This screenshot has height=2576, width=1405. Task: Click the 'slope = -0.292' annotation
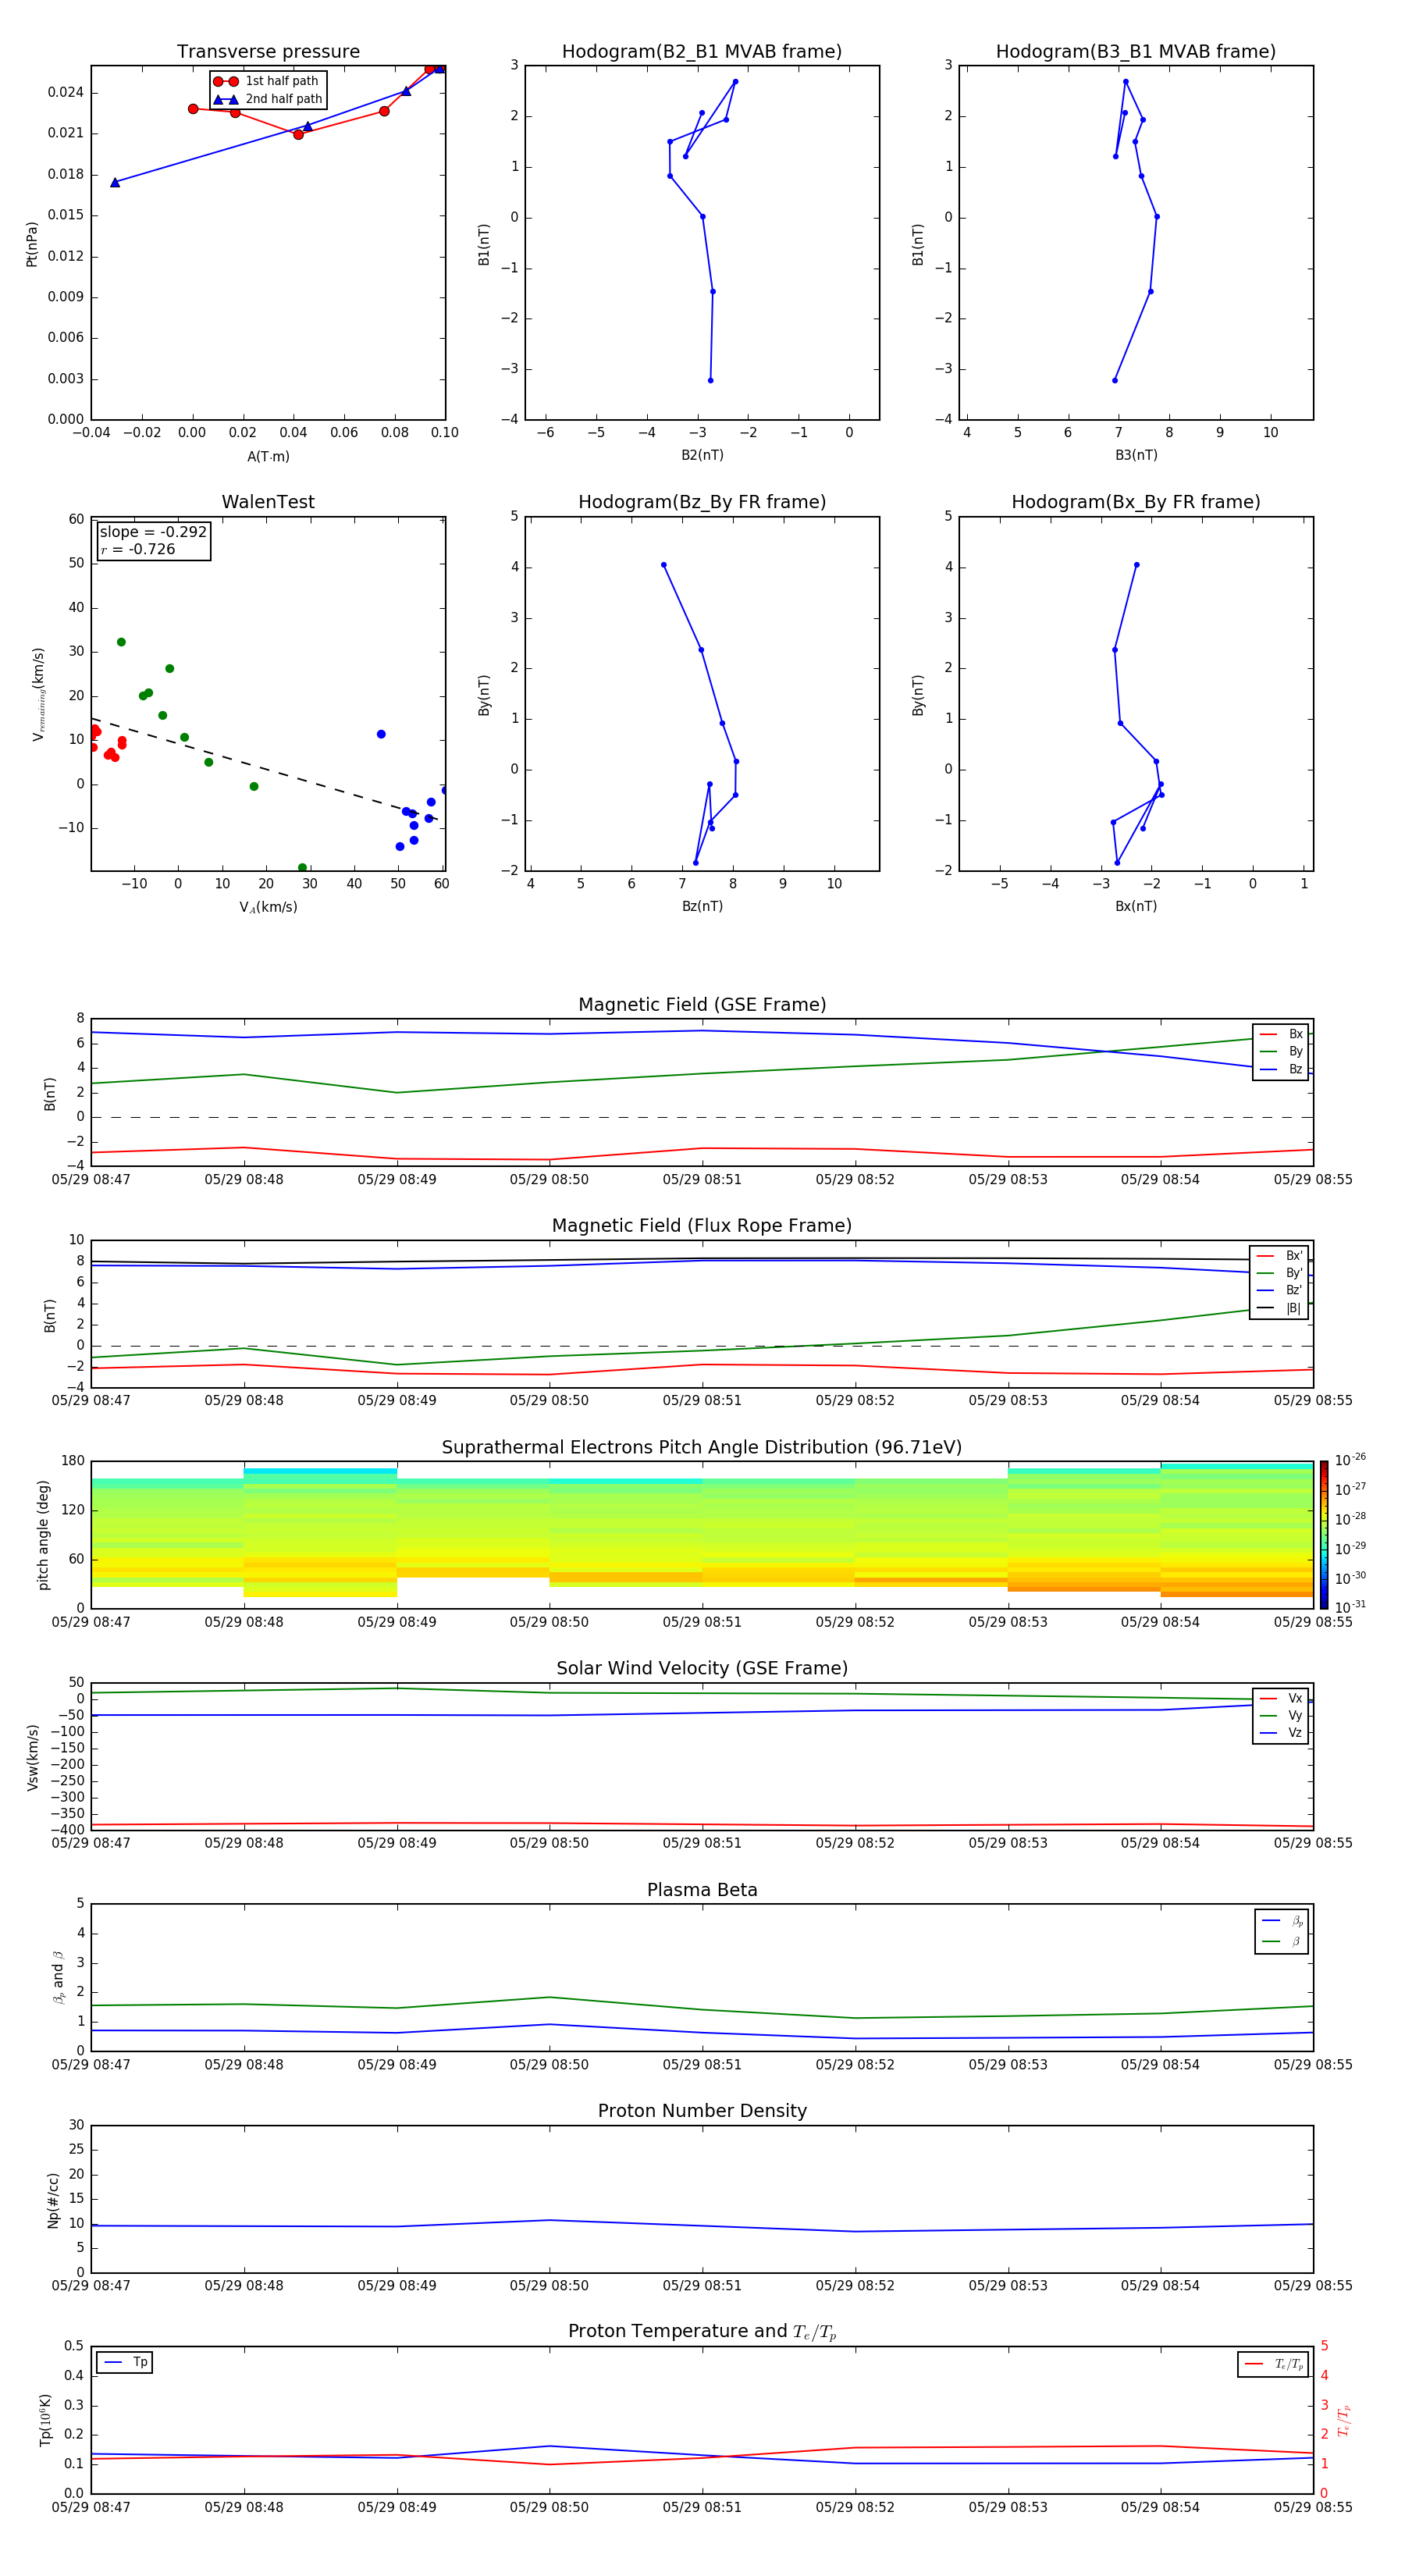click(x=153, y=532)
